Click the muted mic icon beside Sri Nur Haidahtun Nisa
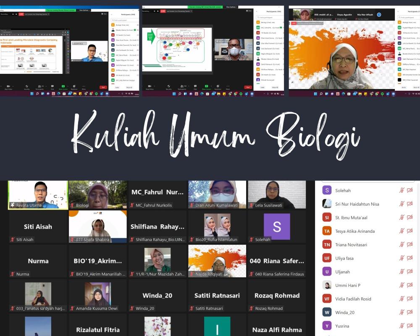420x336 pixels. pyautogui.click(x=402, y=204)
